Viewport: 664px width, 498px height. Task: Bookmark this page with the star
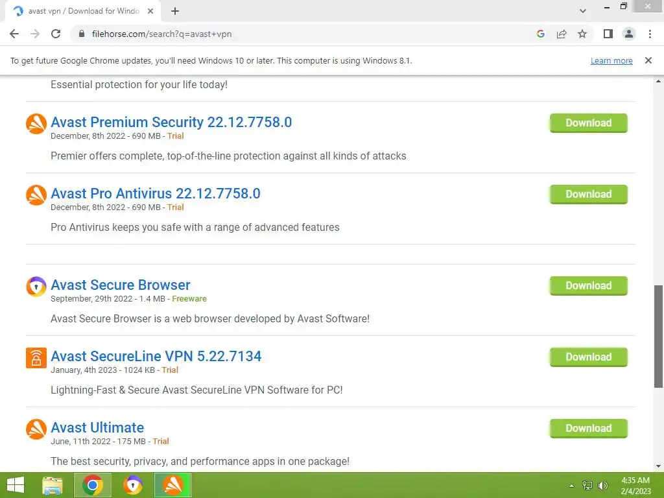tap(582, 34)
